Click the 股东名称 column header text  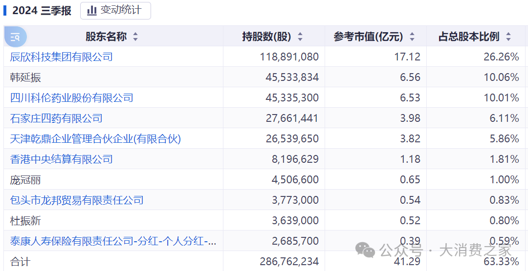pyautogui.click(x=106, y=37)
